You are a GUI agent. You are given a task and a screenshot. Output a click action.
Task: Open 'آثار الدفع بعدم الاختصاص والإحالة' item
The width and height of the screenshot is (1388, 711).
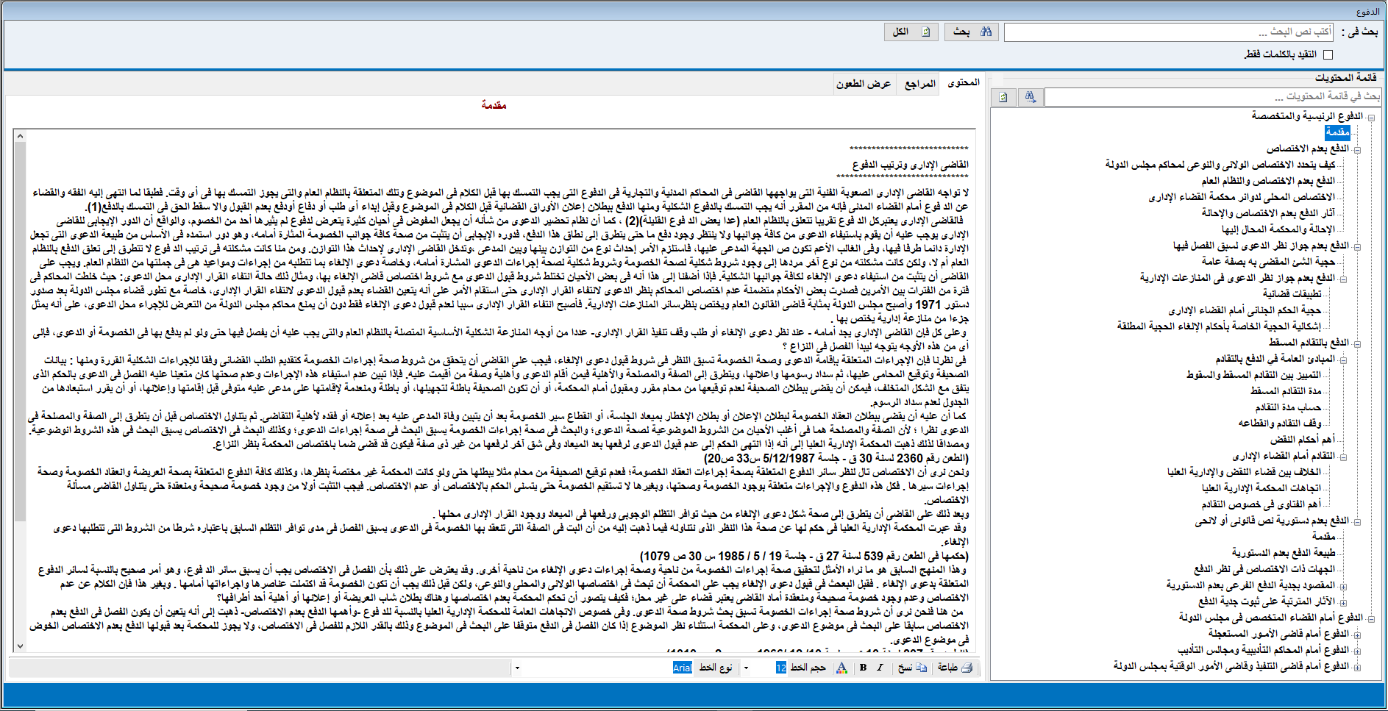click(1268, 213)
